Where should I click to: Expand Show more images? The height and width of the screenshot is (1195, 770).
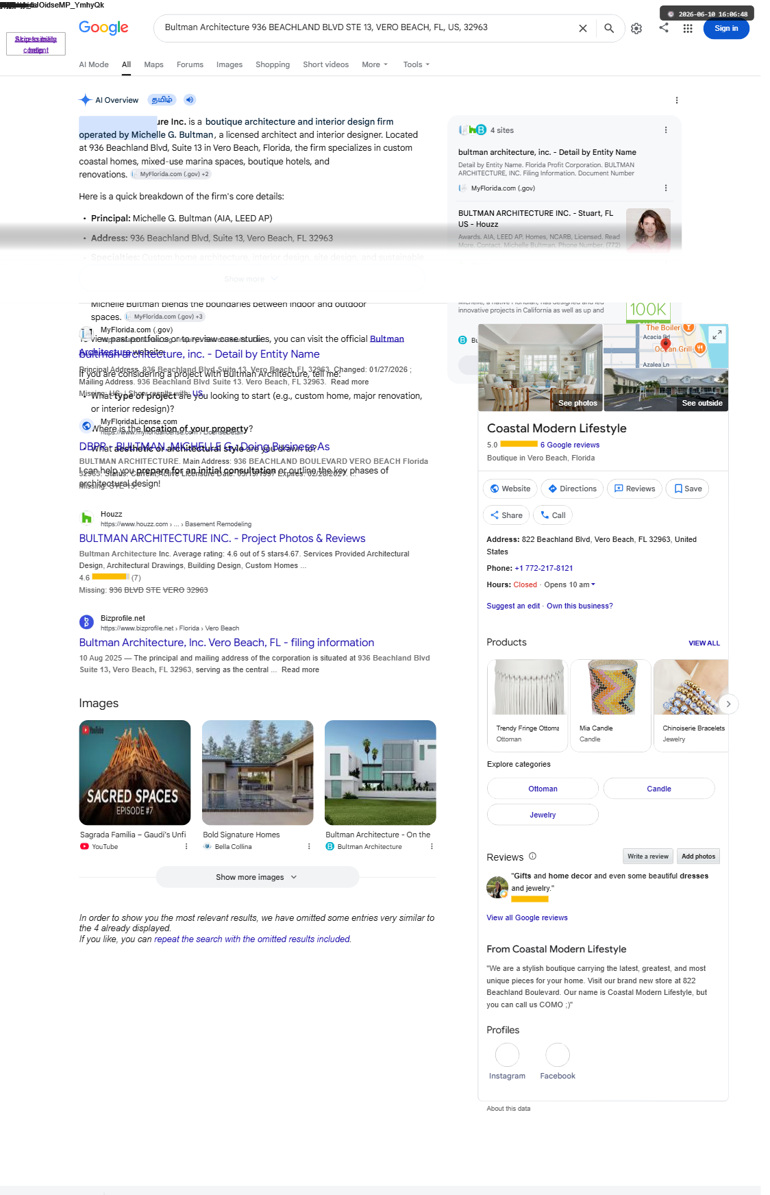[257, 877]
